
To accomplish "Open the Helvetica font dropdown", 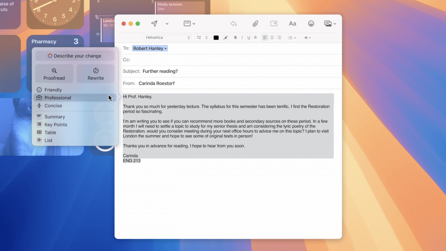I will (168, 38).
